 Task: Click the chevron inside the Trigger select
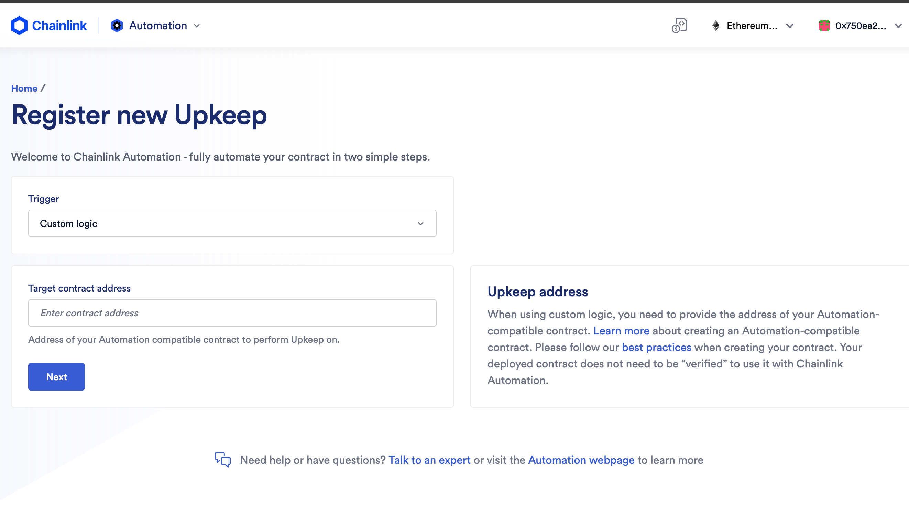point(420,224)
